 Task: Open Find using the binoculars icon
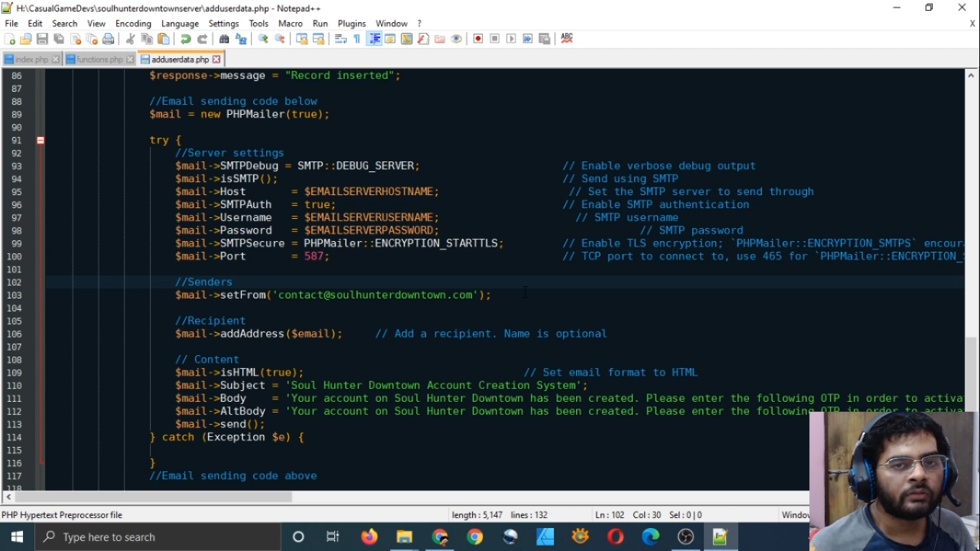(225, 39)
